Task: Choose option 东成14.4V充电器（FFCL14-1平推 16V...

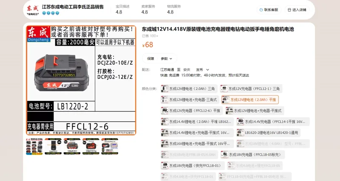Action: click(x=273, y=122)
